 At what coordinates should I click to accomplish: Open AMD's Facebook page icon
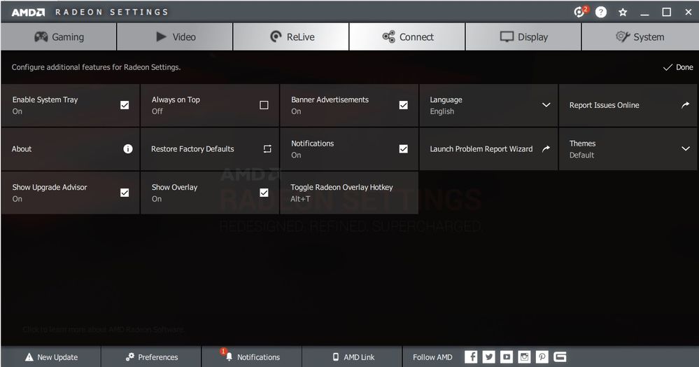(x=471, y=356)
